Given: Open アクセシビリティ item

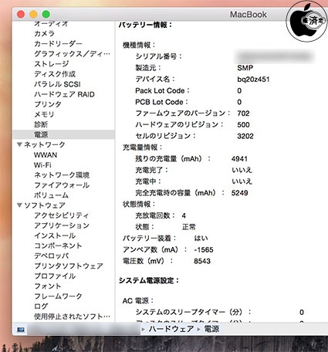Looking at the screenshot, I should coord(62,215).
